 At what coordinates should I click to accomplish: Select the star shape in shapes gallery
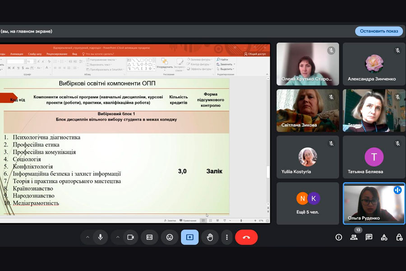(x=150, y=69)
